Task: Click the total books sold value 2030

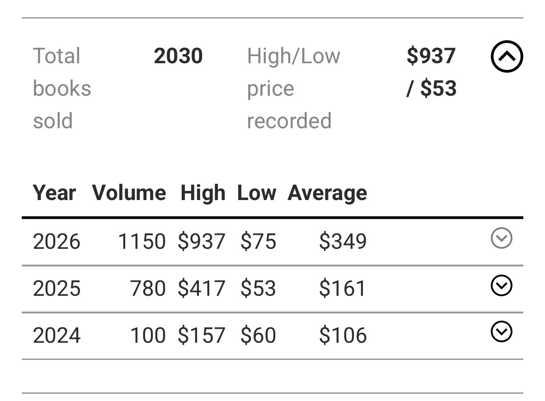Action: tap(178, 56)
